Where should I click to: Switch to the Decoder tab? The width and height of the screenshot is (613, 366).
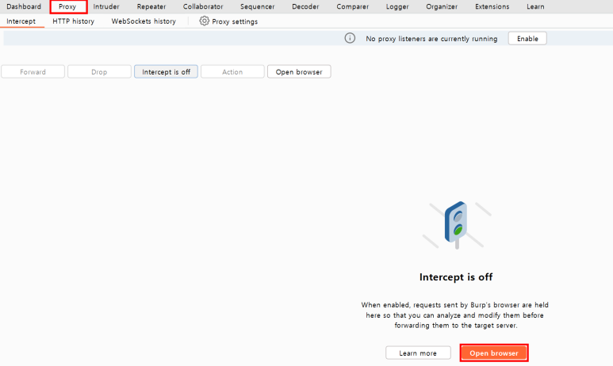pos(305,6)
